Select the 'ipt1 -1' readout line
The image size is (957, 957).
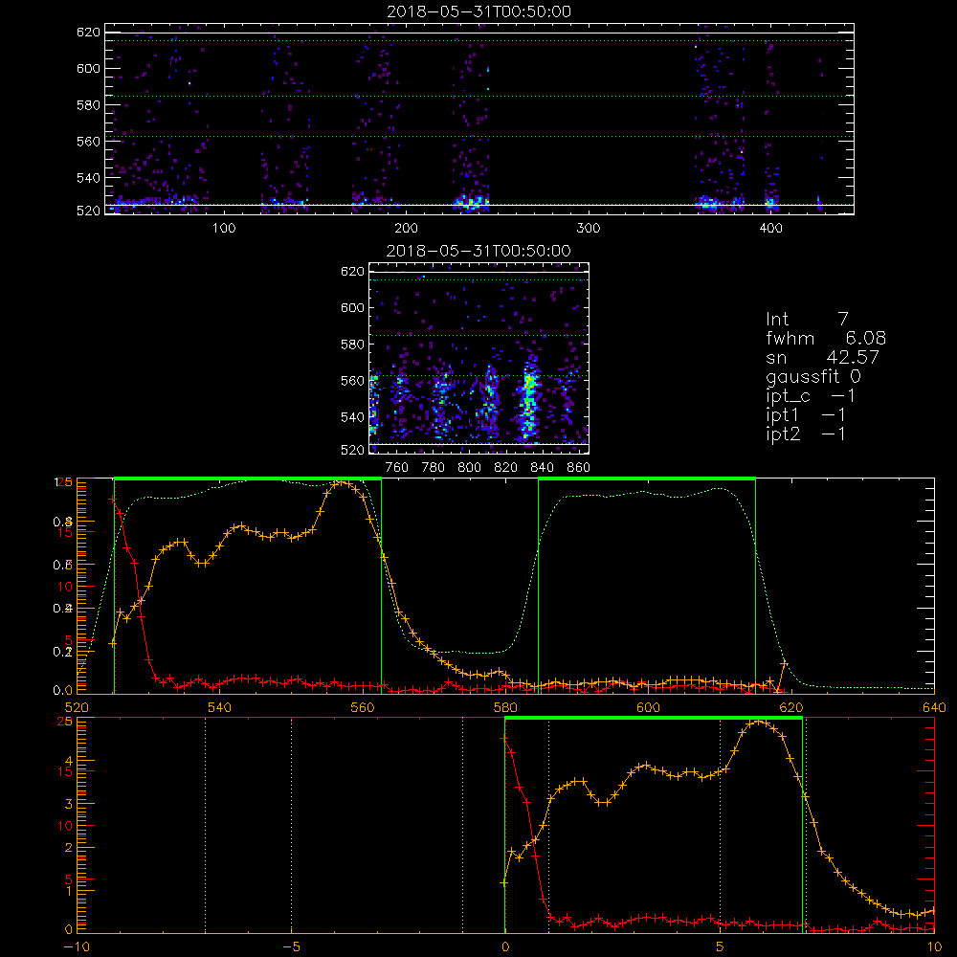click(x=806, y=415)
